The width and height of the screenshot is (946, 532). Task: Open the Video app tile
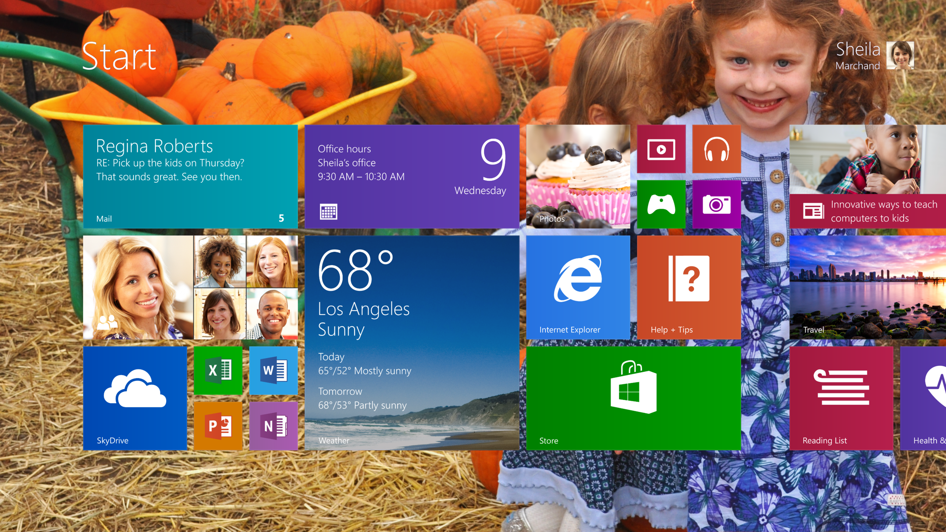point(661,149)
